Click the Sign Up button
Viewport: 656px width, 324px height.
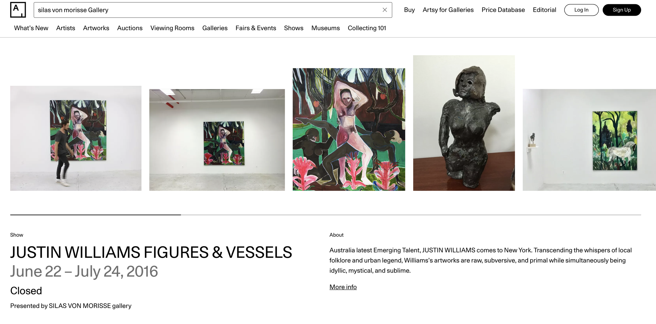coord(622,10)
